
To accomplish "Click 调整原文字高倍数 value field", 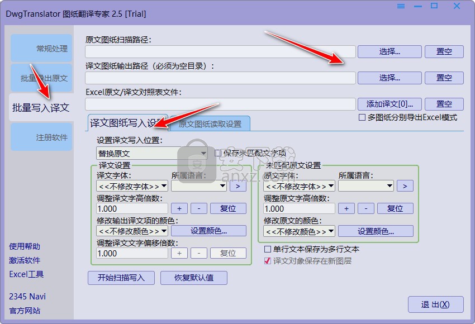I will pos(300,208).
